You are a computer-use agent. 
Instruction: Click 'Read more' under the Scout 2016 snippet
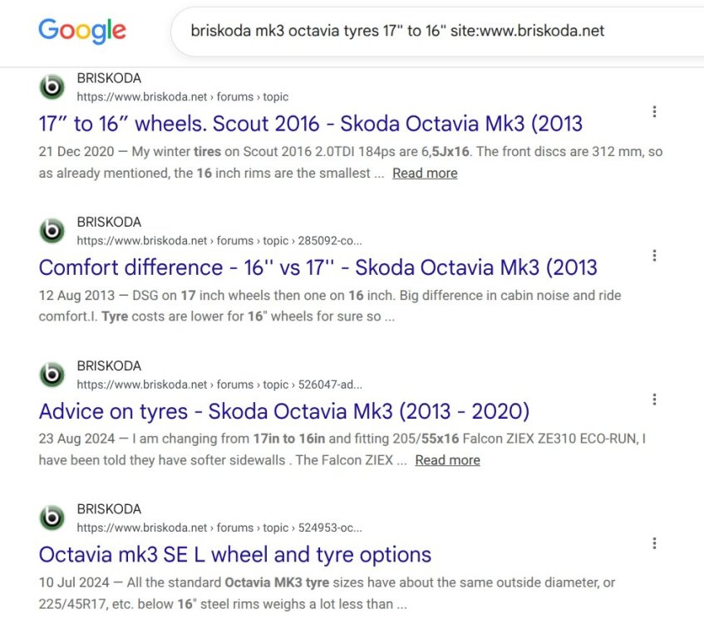[x=425, y=174]
